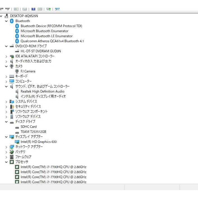This screenshot has height=198, width=198.
Task: Expand the ソフトウェア デバイス category
Action: [6, 117]
